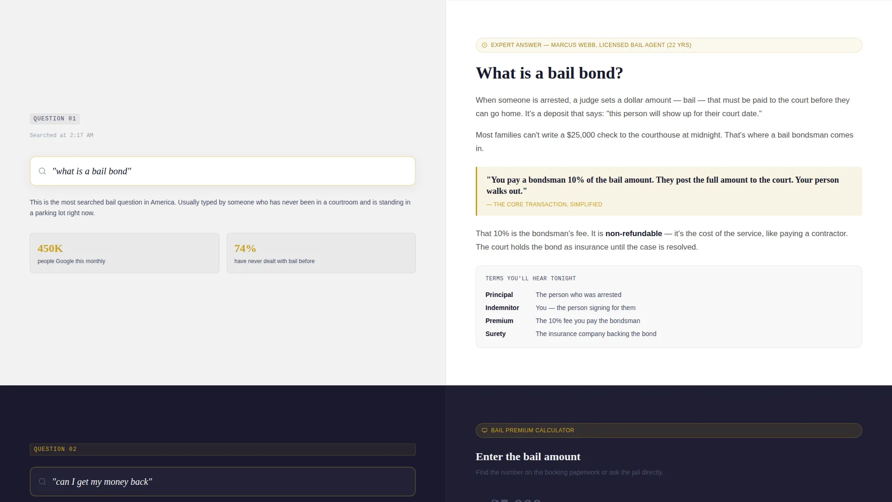Click the "Enter the bail amount" heading
This screenshot has width=892, height=502.
coord(528,456)
